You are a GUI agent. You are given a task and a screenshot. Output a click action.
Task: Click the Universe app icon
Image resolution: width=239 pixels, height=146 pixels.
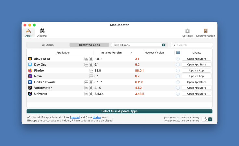(x=30, y=94)
